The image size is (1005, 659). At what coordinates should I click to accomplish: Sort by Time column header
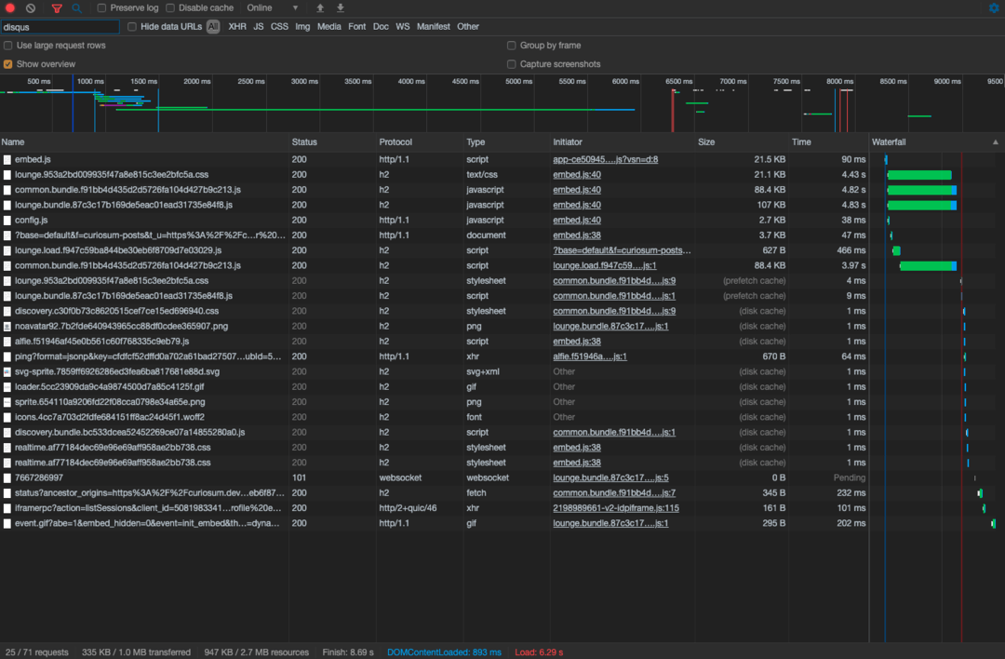(828, 142)
